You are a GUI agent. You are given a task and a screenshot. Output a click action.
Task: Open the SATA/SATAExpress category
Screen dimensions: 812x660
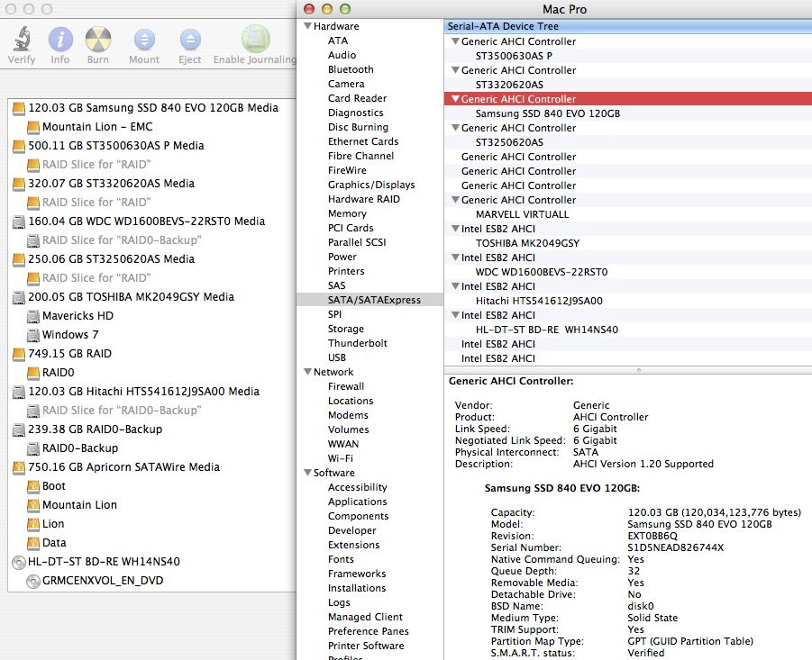pyautogui.click(x=370, y=300)
